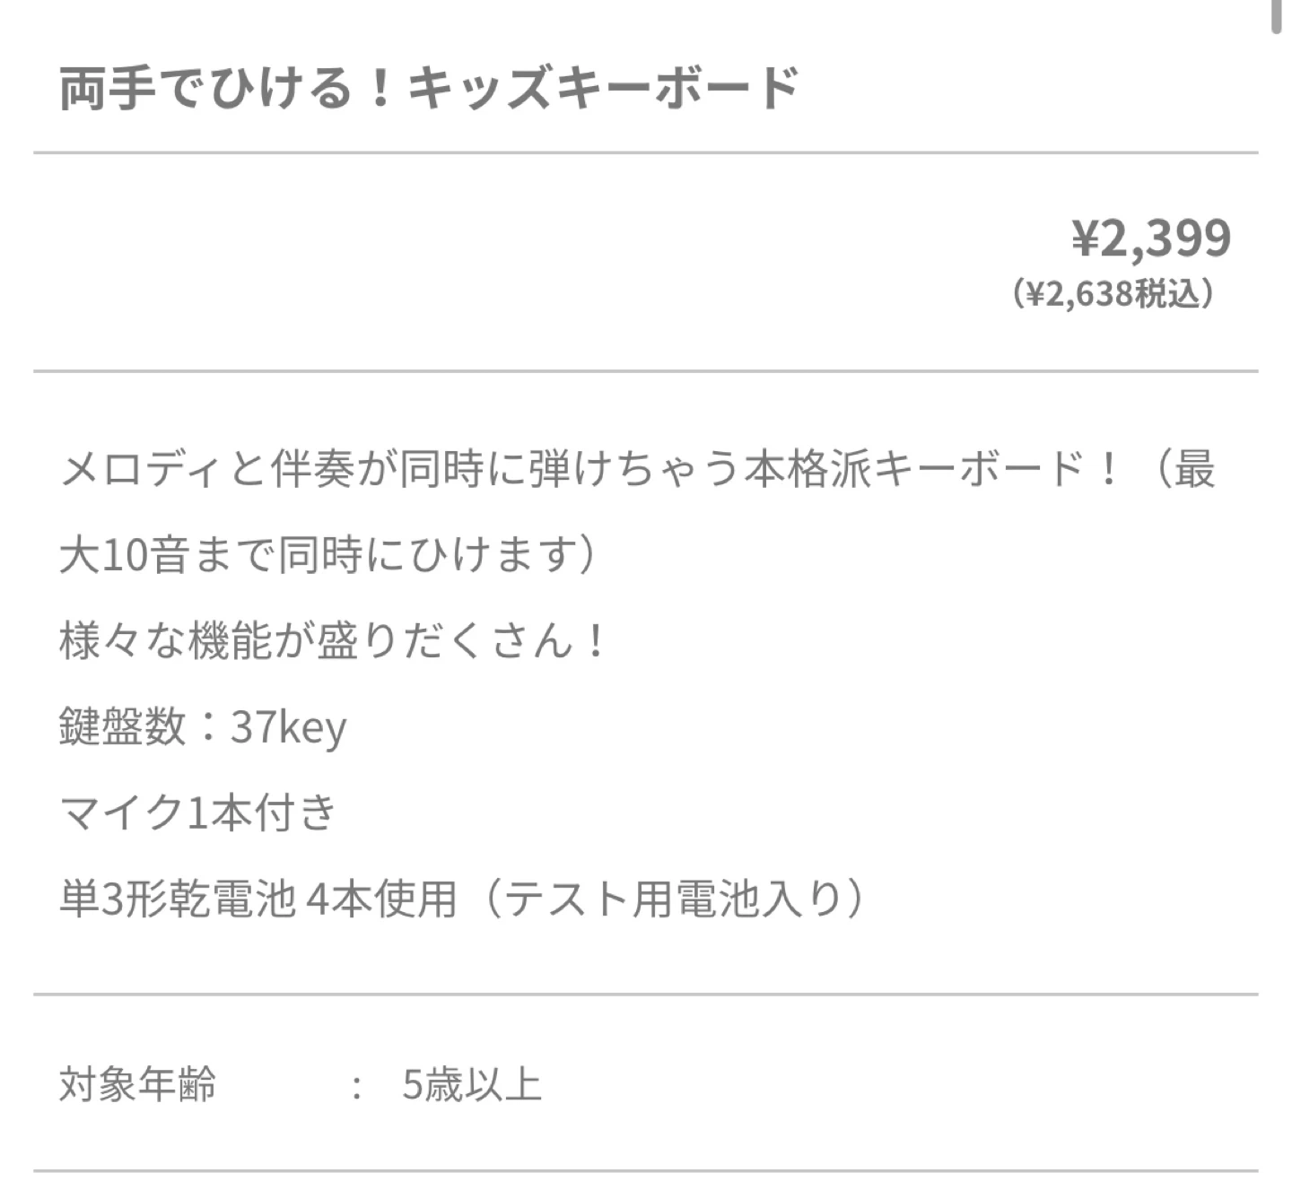Screen dimensions: 1292x1199
Task: Click the age value 5歳以上
Action: click(x=472, y=1084)
